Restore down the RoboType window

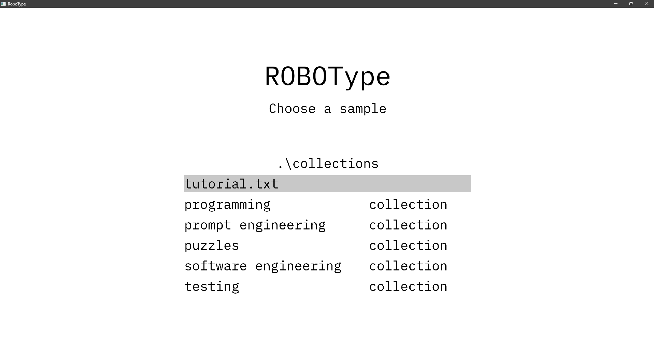tap(631, 4)
